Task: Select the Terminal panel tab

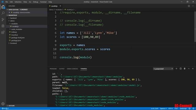Action: coord(84,69)
